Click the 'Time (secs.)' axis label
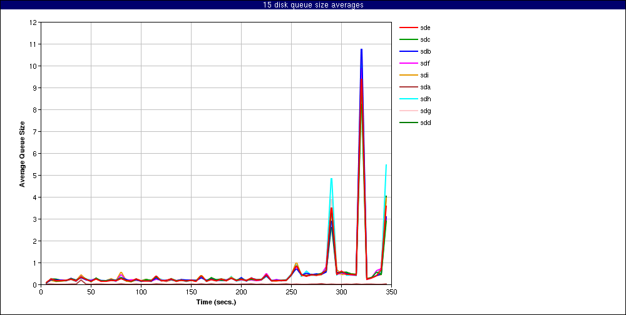This screenshot has height=315, width=626. coord(216,302)
